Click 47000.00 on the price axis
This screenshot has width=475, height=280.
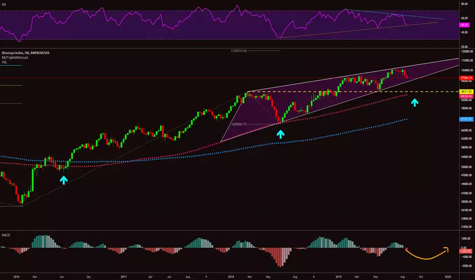467,175
